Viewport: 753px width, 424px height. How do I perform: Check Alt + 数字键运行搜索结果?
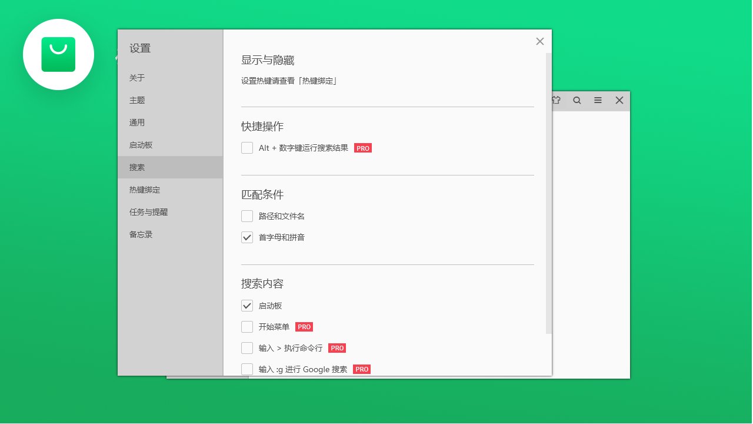[x=247, y=148]
